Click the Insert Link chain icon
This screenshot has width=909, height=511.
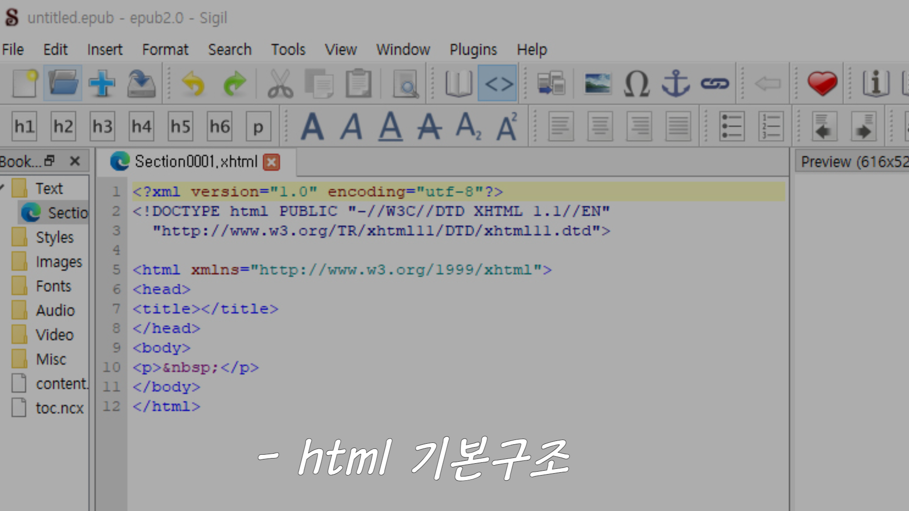[714, 84]
